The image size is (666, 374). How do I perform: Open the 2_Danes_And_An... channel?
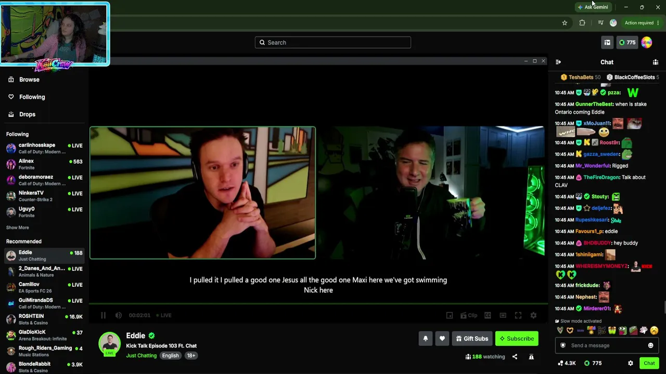point(44,272)
